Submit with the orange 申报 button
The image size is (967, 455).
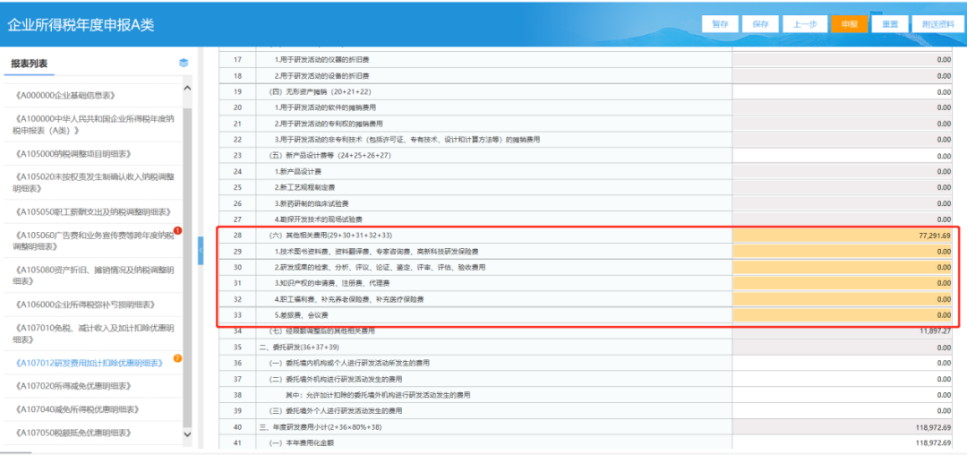[x=849, y=24]
